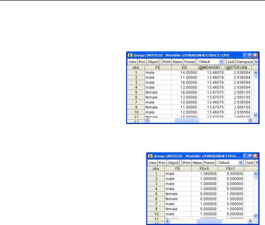Image resolution: width=265 pixels, height=225 pixels.
Task: Click scroll right arrow in lower window
Action: (x=250, y=221)
